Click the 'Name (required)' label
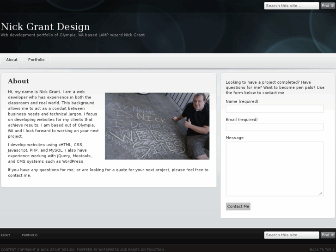The width and height of the screenshot is (336, 252). point(242,101)
